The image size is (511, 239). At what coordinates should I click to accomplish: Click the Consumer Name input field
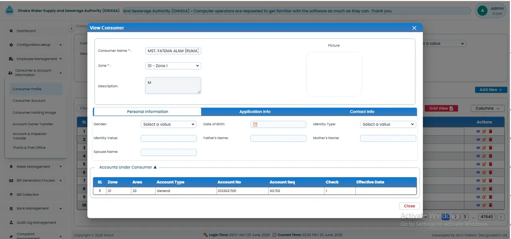(173, 51)
